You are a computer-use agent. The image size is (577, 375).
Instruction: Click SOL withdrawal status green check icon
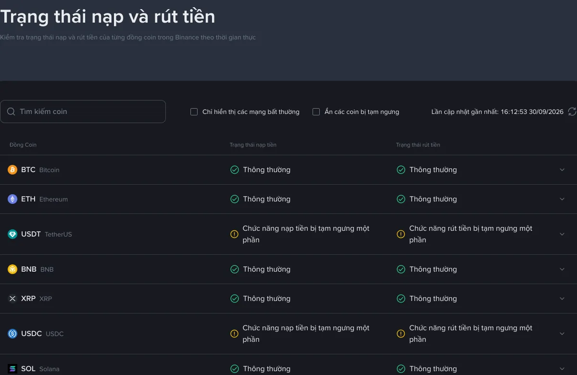[401, 369]
